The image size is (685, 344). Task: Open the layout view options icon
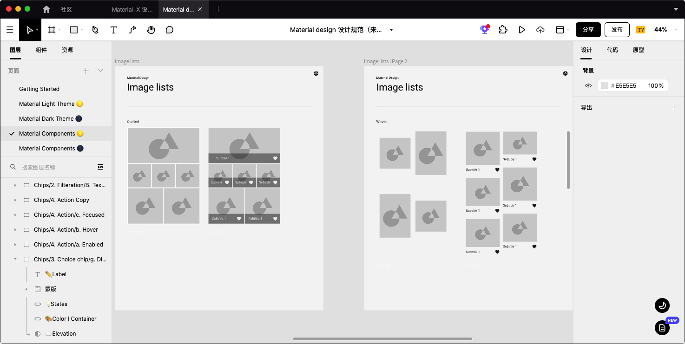[560, 30]
